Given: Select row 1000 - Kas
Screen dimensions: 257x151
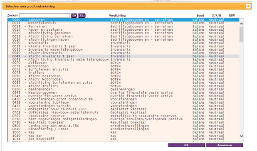Looking at the screenshot, I should point(124,132).
